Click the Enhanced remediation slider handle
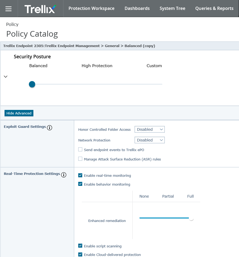Image resolution: width=239 pixels, height=257 pixels. [x=191, y=218]
